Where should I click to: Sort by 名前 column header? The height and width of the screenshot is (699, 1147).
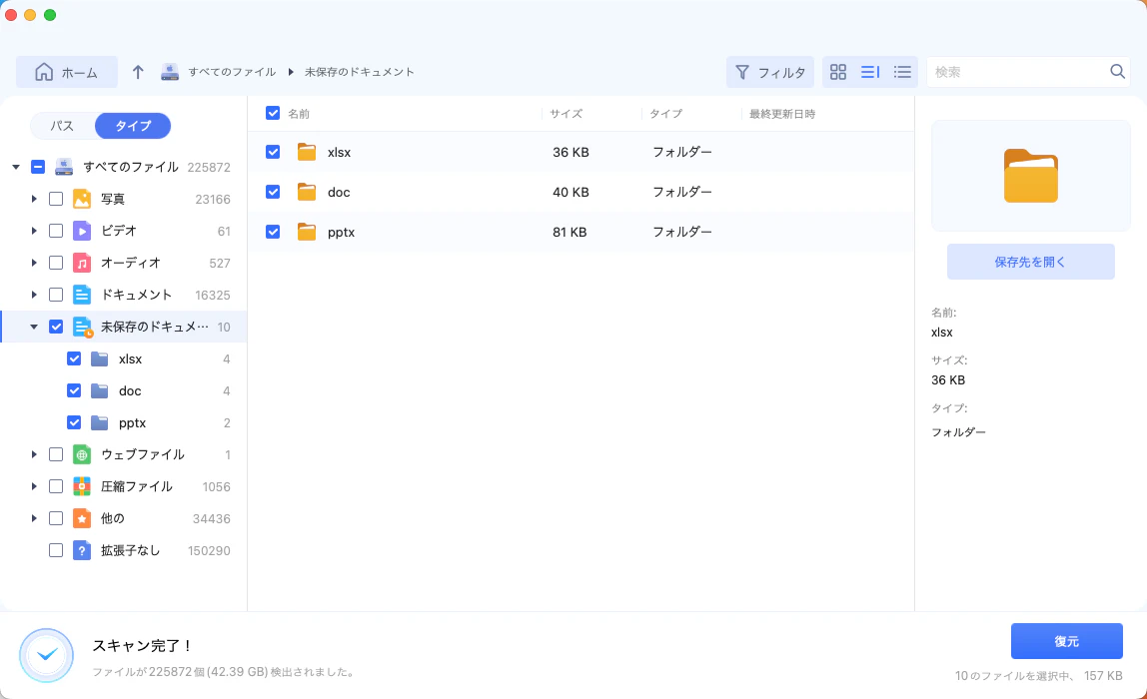click(299, 114)
